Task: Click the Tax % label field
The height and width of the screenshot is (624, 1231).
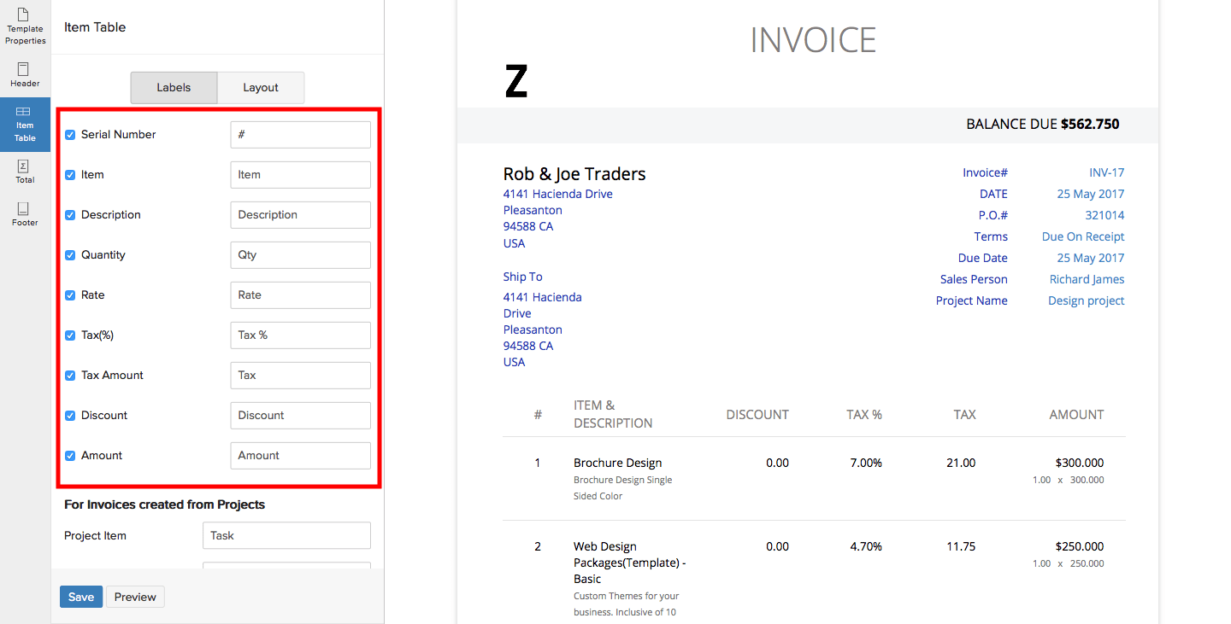Action: pos(300,335)
